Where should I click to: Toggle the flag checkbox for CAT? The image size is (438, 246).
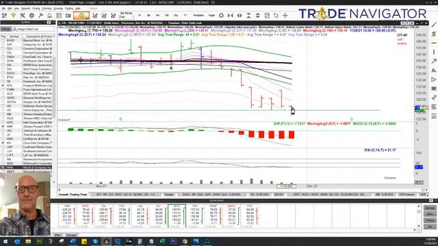pos(3,44)
